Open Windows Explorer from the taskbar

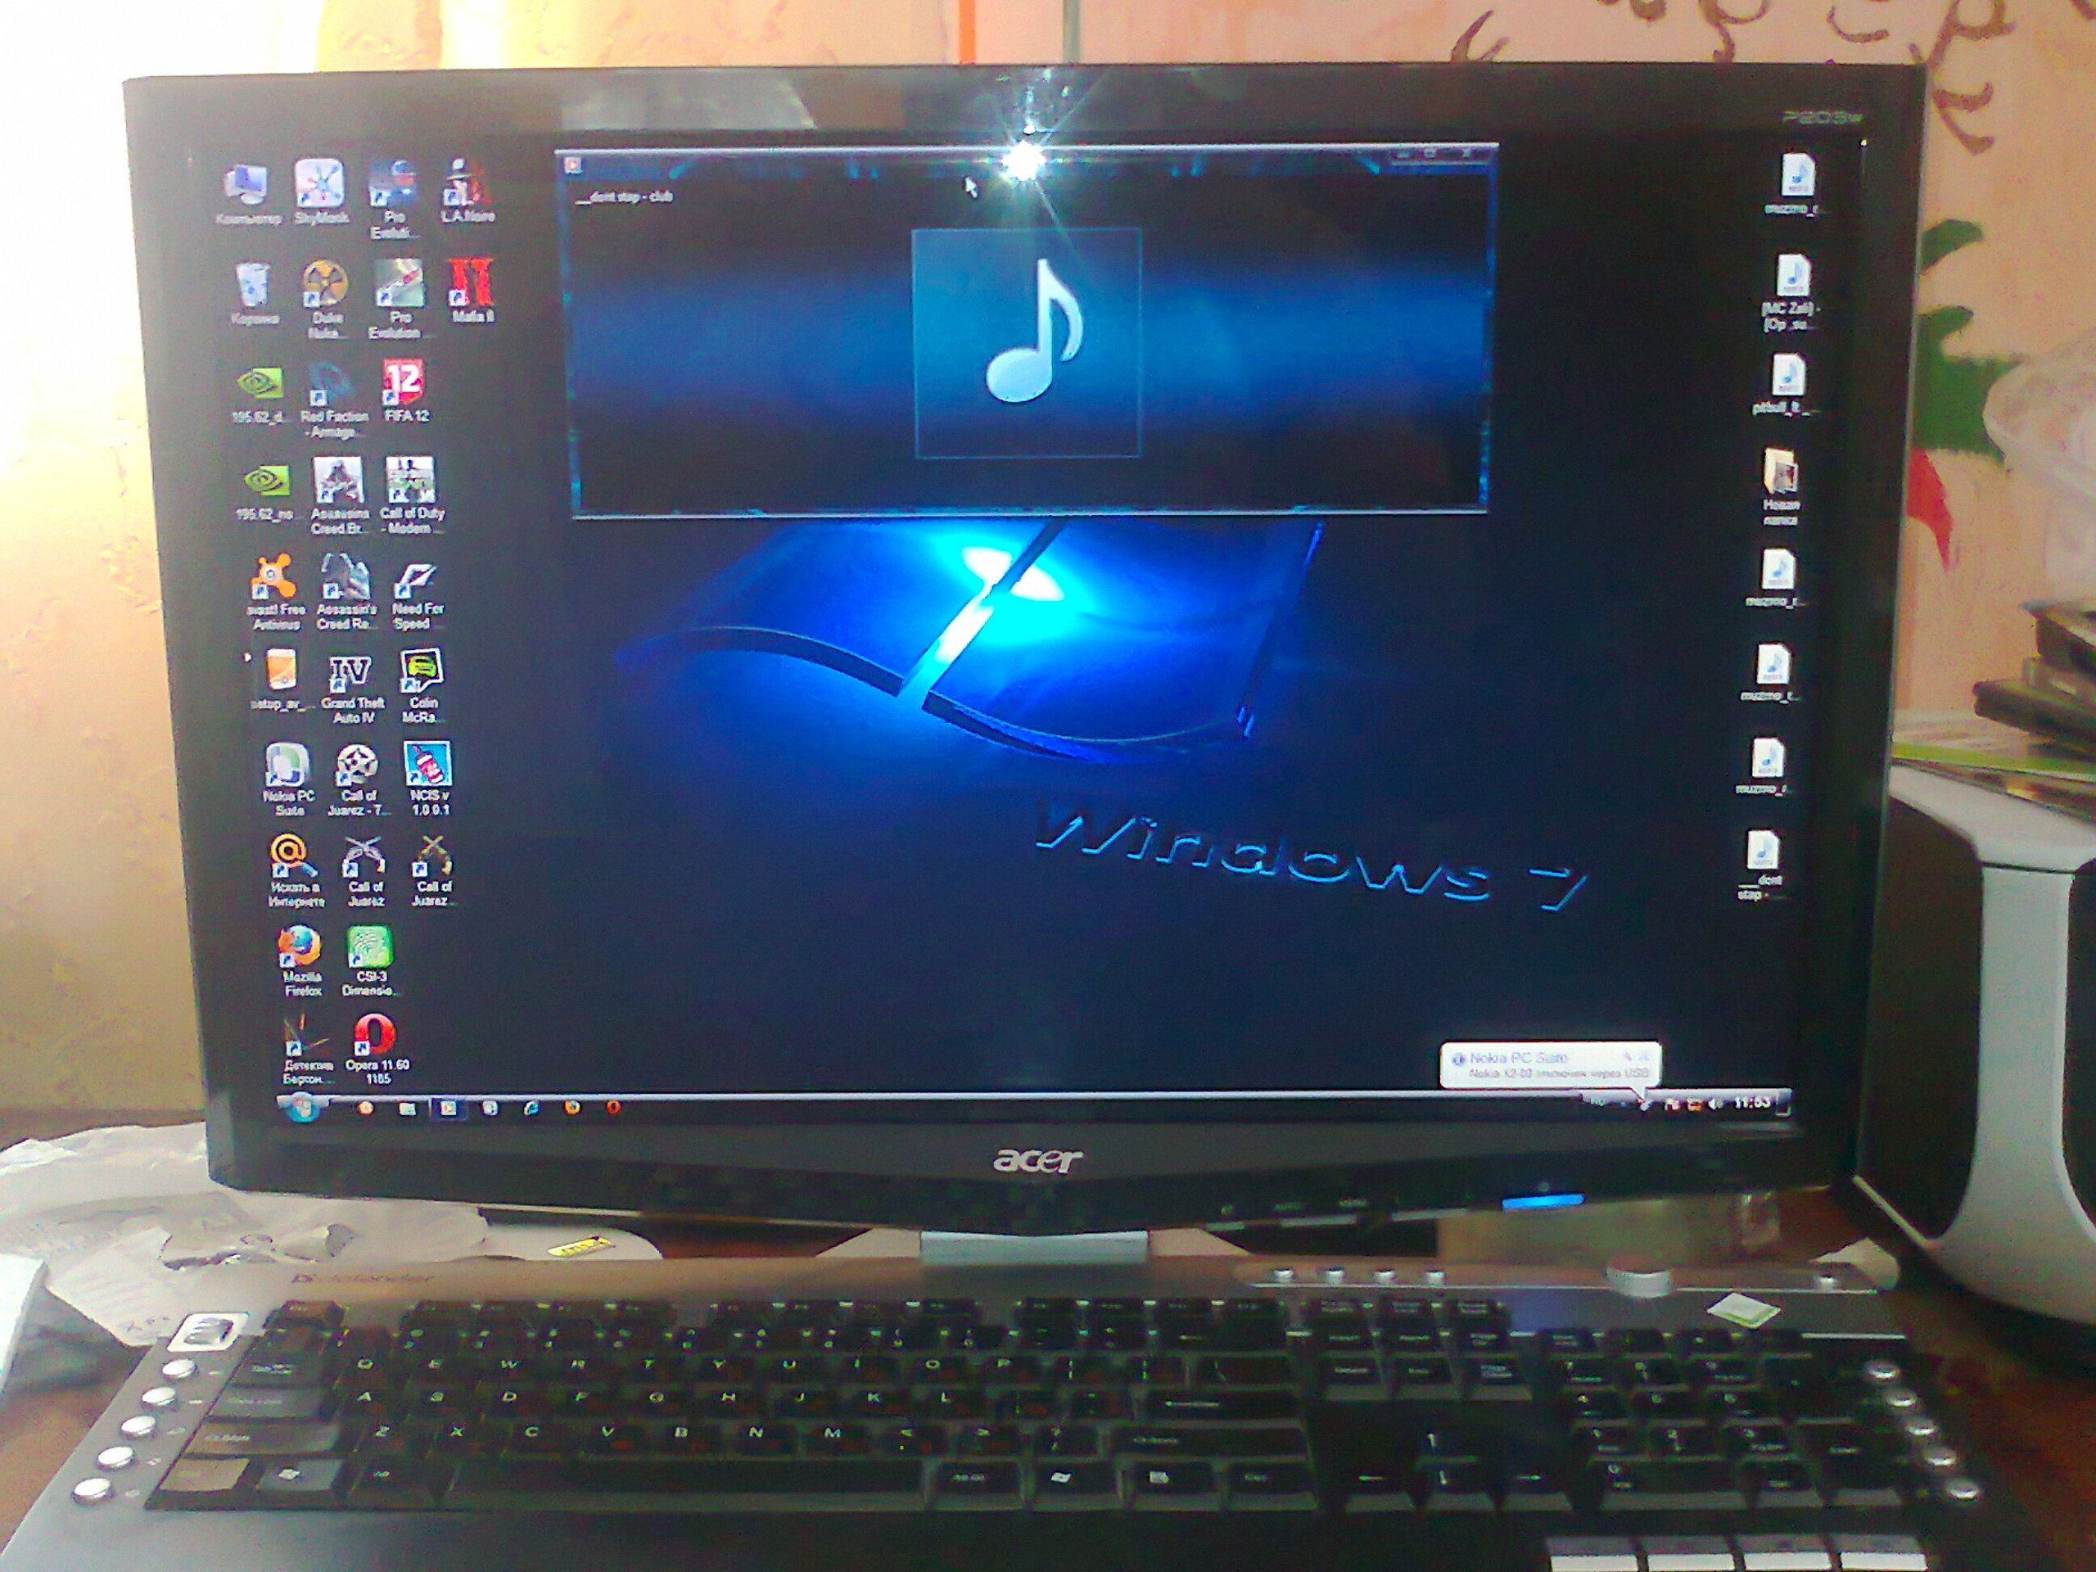[x=406, y=1108]
